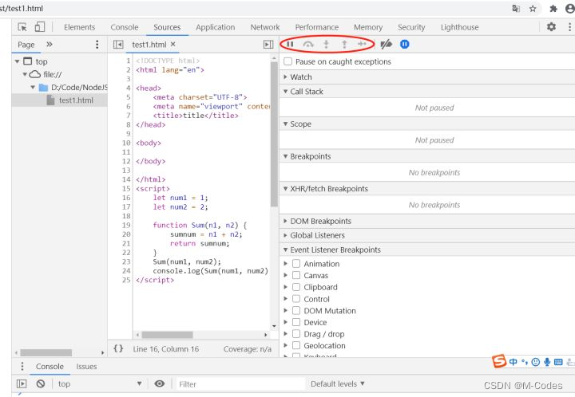Check the Clipboard event listener checkbox
The image size is (575, 397).
pos(296,287)
